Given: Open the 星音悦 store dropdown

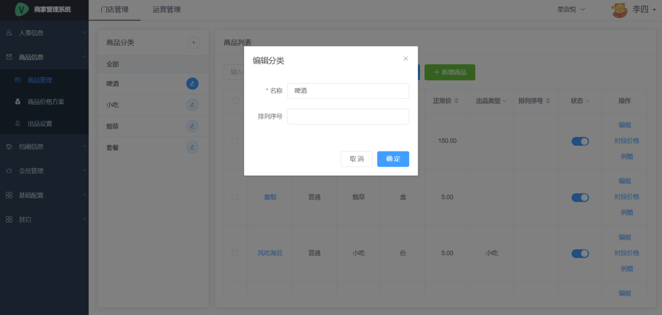Looking at the screenshot, I should pos(571,9).
